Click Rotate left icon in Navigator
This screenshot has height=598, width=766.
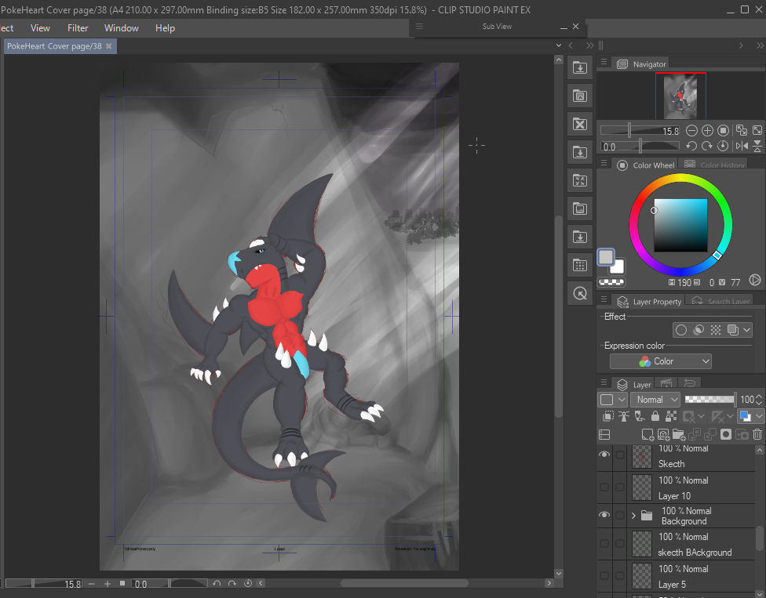click(x=691, y=146)
